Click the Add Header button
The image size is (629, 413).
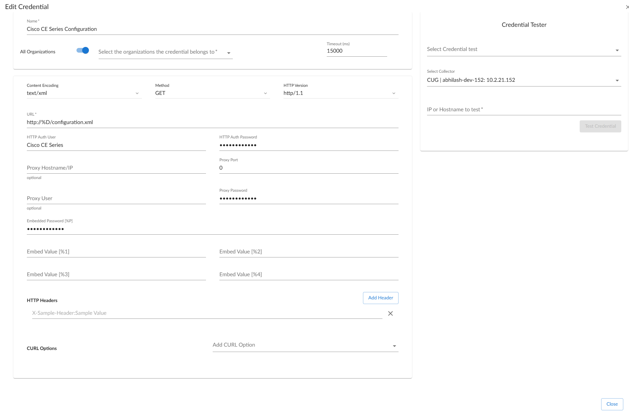380,298
